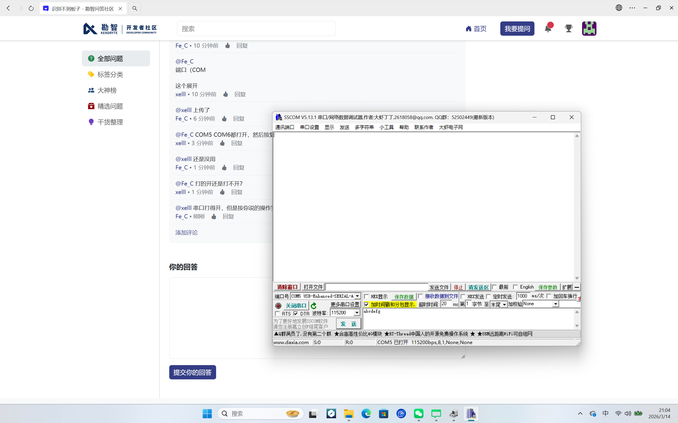
Task: Click the browser tab search icon
Action: (135, 8)
